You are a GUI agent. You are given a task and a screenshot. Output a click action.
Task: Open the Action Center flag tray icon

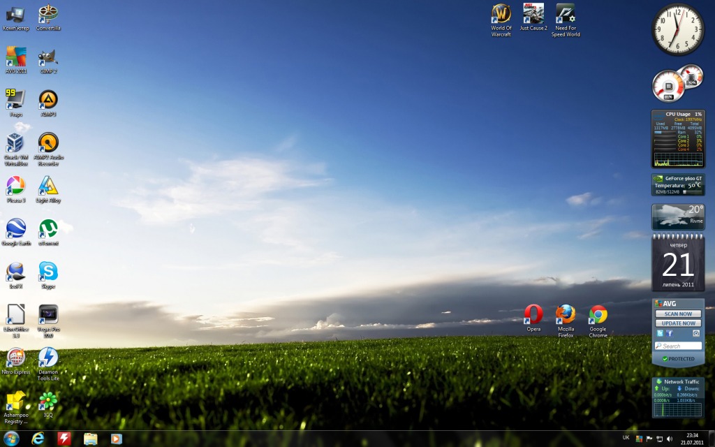coord(649,439)
